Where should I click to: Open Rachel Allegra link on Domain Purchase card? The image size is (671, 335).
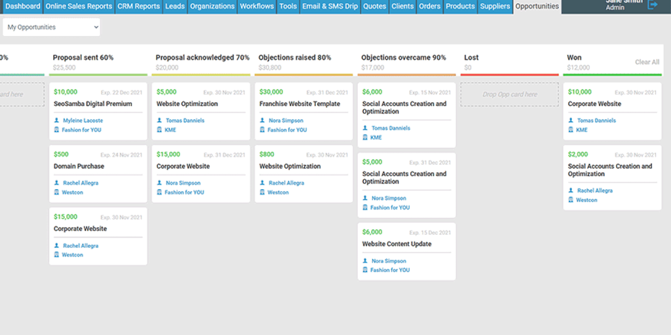click(81, 183)
